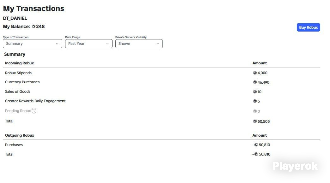330x183 pixels.
Task: Click the 46,490 Currency Purchases amount
Action: 263,82
